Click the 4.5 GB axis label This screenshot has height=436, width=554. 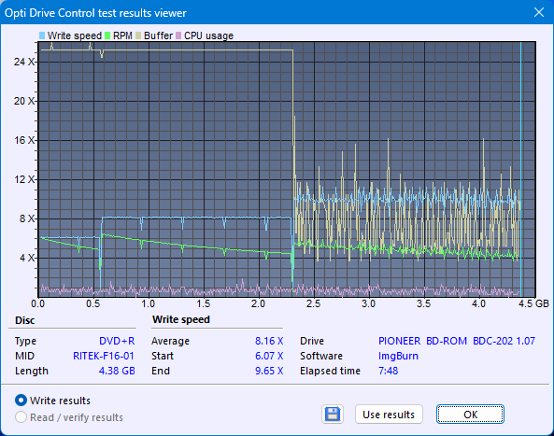[x=533, y=303]
